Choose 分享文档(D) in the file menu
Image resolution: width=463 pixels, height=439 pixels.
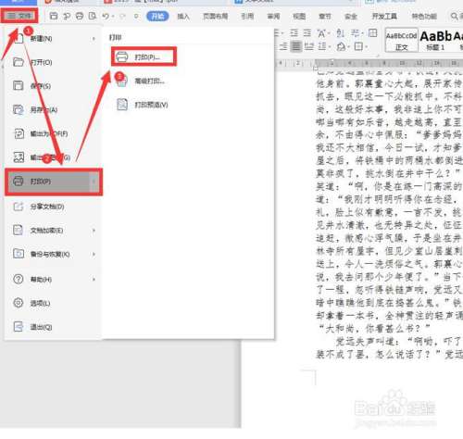click(53, 207)
